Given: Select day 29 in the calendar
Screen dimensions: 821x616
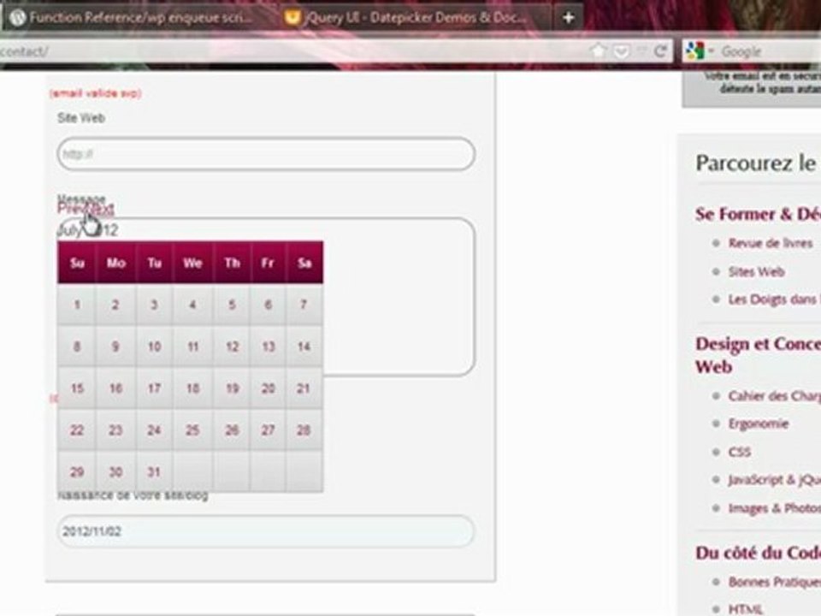Looking at the screenshot, I should (x=77, y=472).
